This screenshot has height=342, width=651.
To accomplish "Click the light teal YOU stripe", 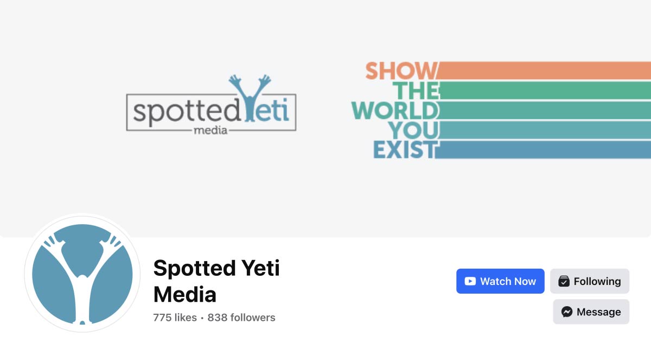I will pos(544,130).
